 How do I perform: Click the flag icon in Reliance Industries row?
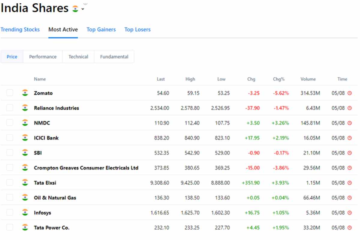pyautogui.click(x=25, y=108)
